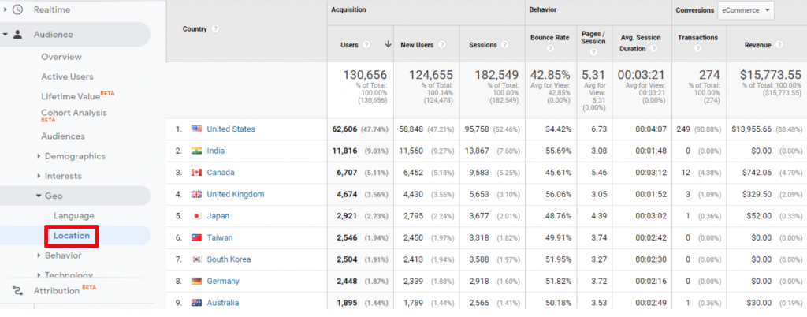The image size is (807, 317).
Task: Open Audience Overview report
Action: pyautogui.click(x=61, y=57)
